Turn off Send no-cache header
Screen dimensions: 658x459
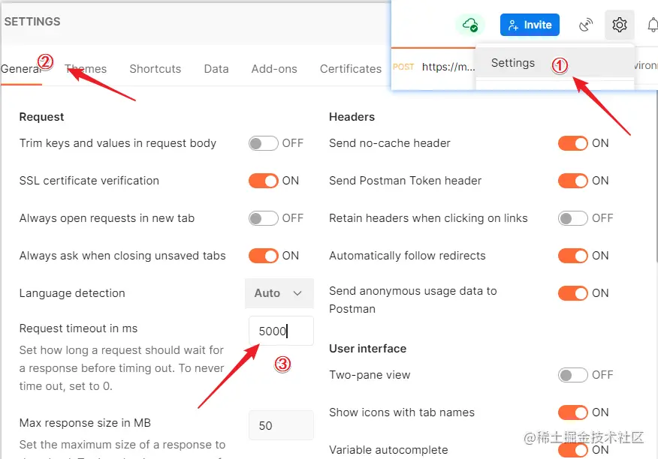coord(572,143)
